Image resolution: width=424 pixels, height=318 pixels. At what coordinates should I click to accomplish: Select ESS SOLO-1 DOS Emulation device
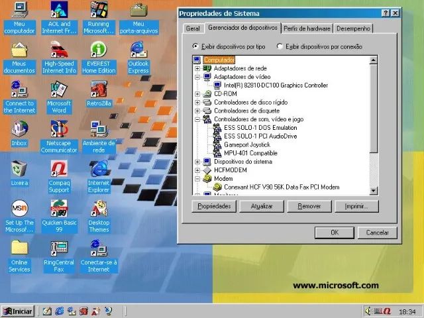pos(260,128)
